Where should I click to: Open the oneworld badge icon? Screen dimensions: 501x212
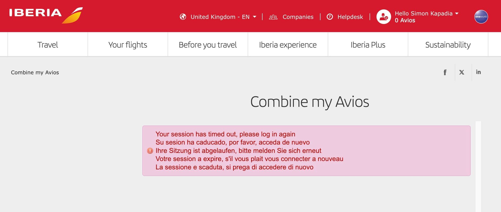pos(481,17)
